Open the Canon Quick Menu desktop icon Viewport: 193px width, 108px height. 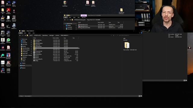(x=3, y=34)
